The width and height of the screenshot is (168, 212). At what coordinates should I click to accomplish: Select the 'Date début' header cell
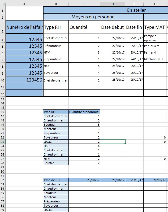[113, 27]
